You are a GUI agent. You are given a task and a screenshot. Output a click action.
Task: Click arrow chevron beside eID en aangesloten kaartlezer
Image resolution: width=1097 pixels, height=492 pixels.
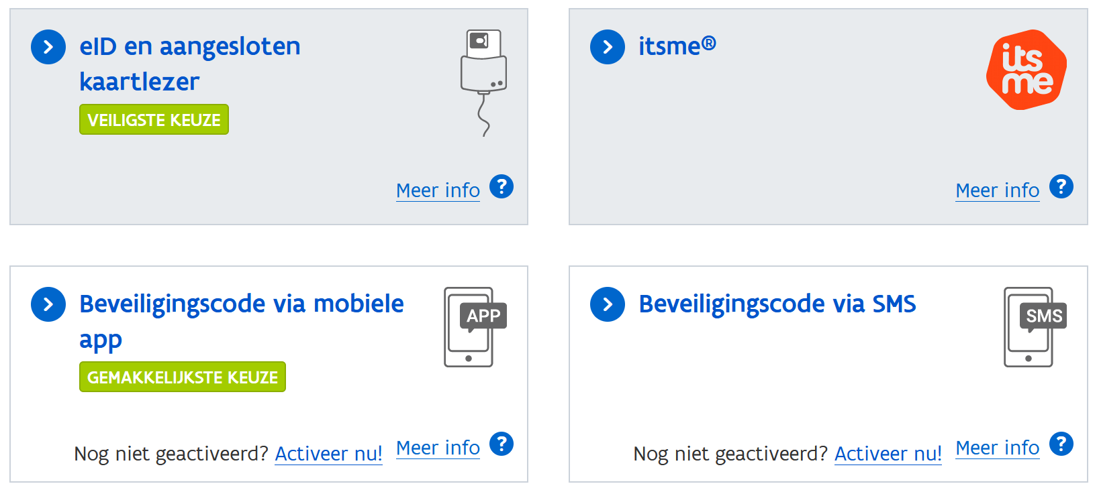(x=48, y=47)
